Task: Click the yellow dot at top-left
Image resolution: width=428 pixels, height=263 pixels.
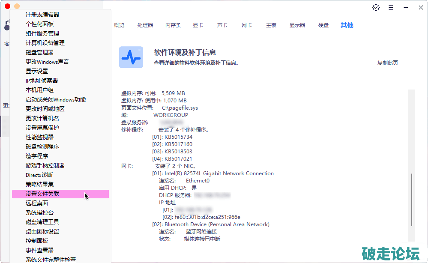Action: (x=17, y=6)
